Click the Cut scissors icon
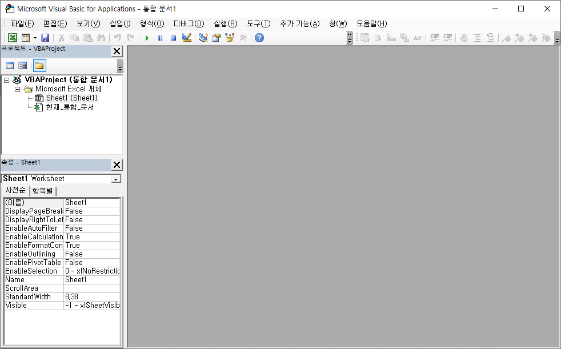561x349 pixels. click(x=61, y=38)
